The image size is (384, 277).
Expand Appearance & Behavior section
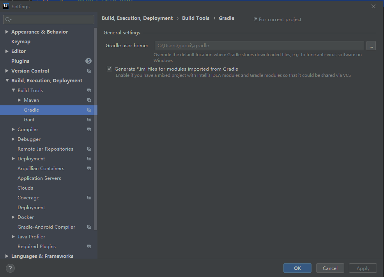coord(7,32)
